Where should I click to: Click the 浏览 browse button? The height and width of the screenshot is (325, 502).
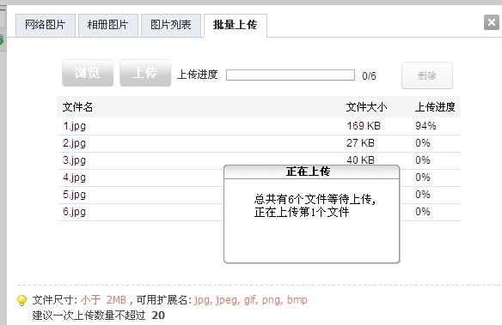pyautogui.click(x=88, y=73)
